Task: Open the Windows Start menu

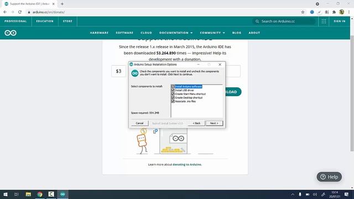Action: [x=6, y=194]
